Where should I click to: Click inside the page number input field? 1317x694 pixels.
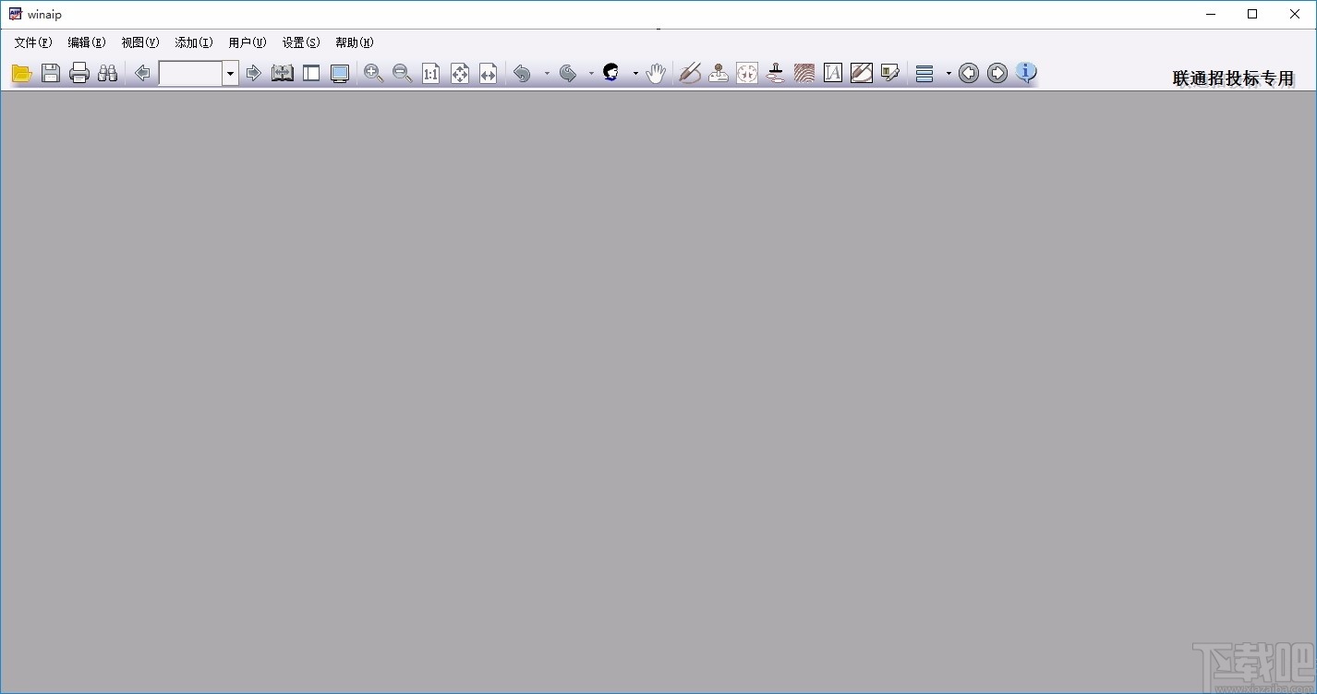191,74
